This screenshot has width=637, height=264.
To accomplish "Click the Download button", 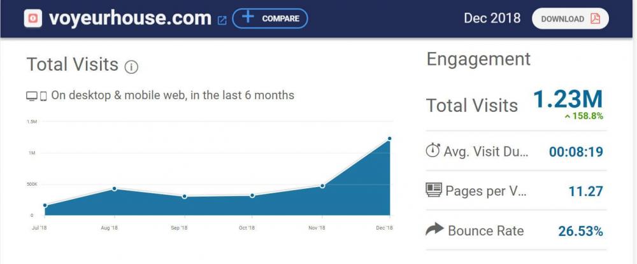I will (x=570, y=18).
